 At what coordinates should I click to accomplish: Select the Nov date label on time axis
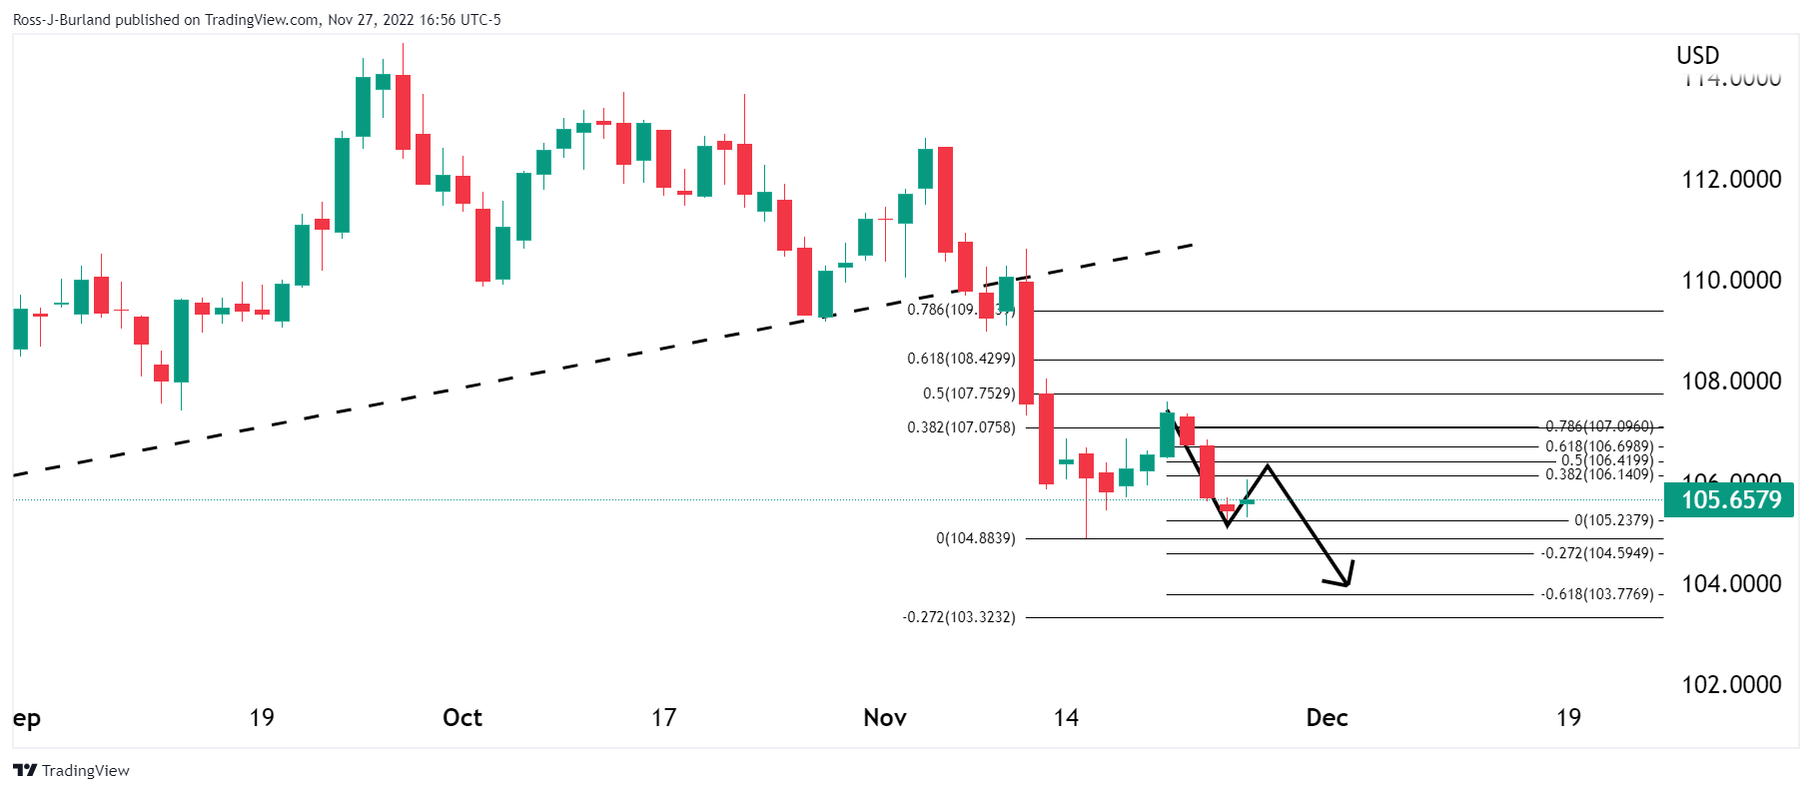(x=885, y=717)
